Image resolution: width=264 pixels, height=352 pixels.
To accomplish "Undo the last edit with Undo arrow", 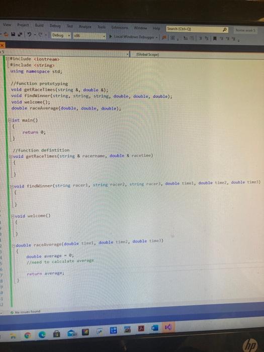I will coord(29,34).
